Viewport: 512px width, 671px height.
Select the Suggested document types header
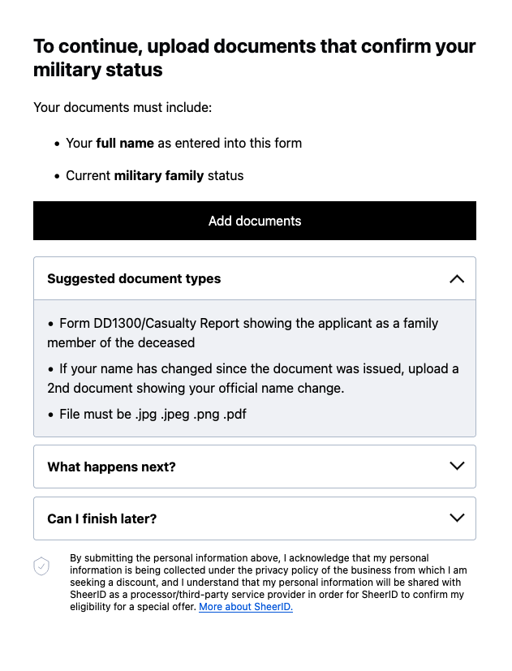[x=134, y=278]
